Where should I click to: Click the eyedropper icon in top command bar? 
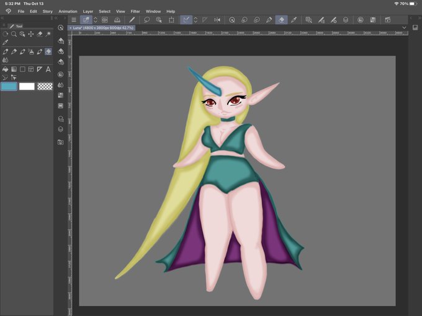(x=294, y=20)
